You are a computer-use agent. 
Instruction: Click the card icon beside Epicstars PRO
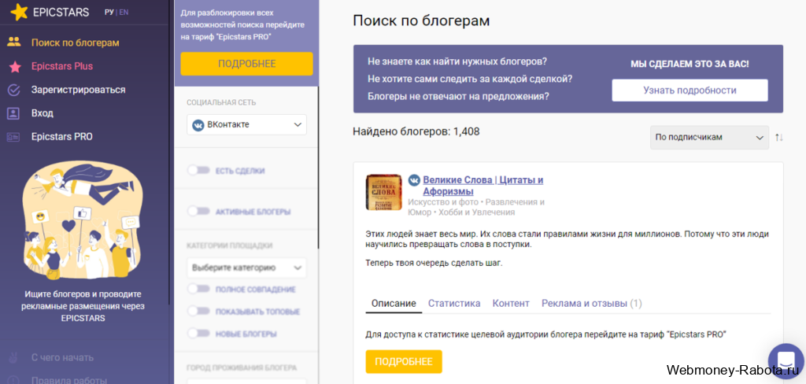[14, 137]
